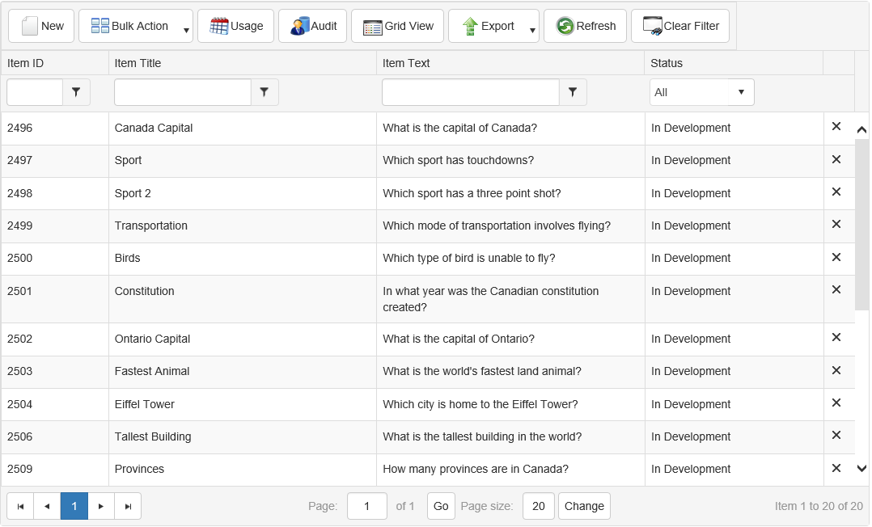Click the New item toolbar button

41,26
